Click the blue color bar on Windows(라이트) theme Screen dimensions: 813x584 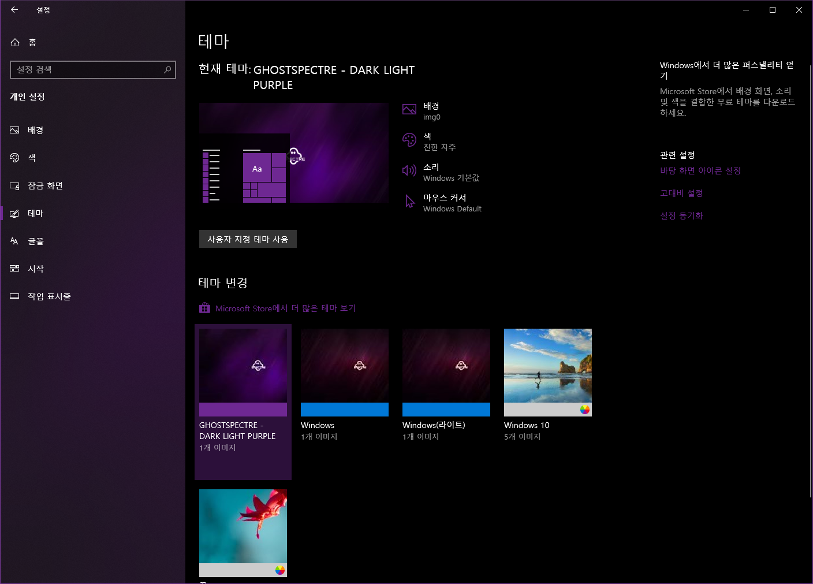click(x=446, y=410)
